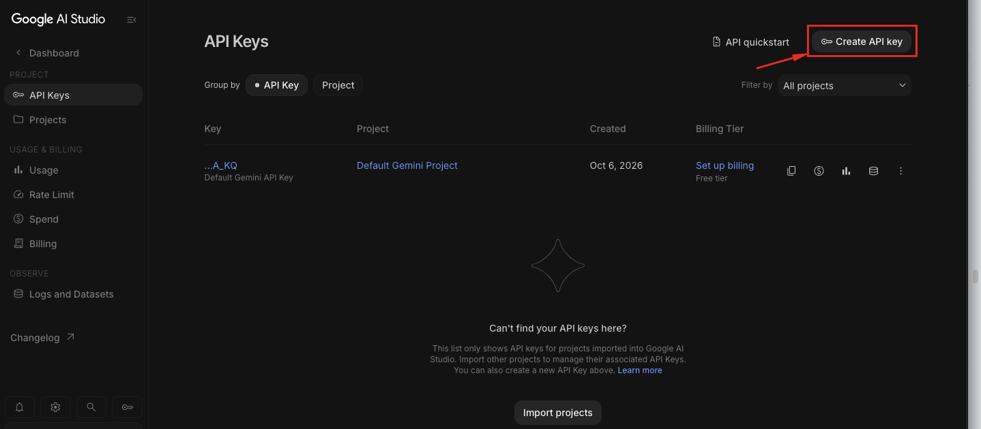Click the Default Gemini API Key label
Screen dimensions: 981x429
(x=248, y=178)
